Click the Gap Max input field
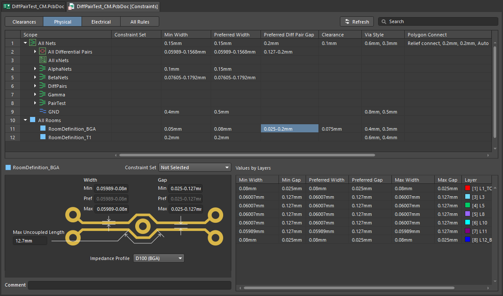Image resolution: width=503 pixels, height=296 pixels. pyautogui.click(x=186, y=209)
